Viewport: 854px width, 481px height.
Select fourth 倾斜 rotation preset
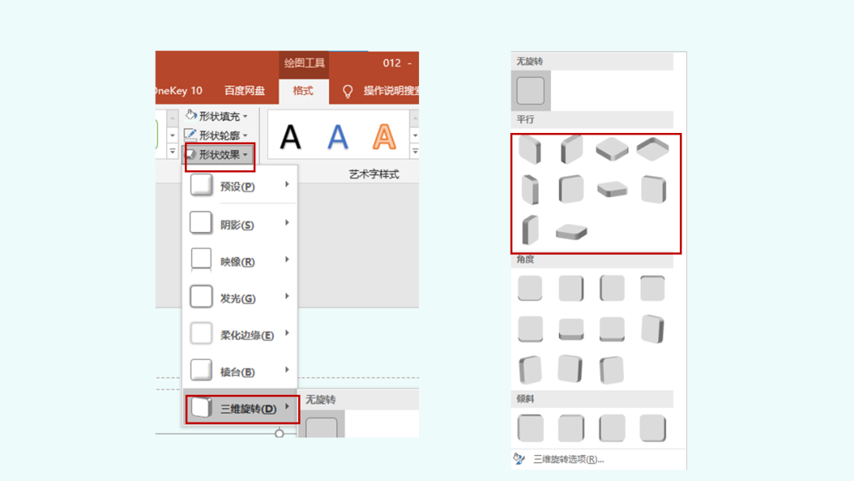pyautogui.click(x=652, y=428)
